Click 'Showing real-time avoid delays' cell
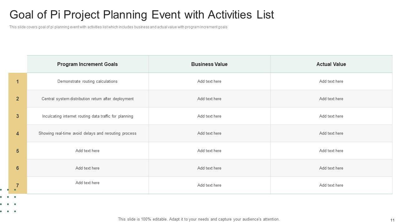This screenshot has height=224, width=398. pyautogui.click(x=87, y=133)
